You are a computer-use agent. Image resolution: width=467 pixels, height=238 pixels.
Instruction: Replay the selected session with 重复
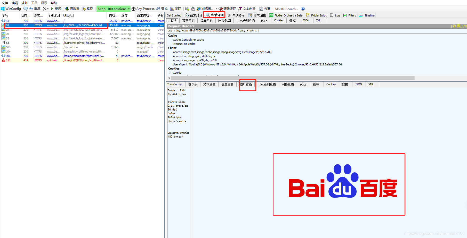click(x=35, y=9)
